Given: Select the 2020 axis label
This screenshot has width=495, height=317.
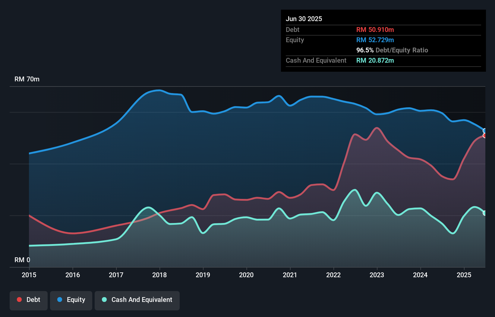Looking at the screenshot, I should [x=246, y=275].
